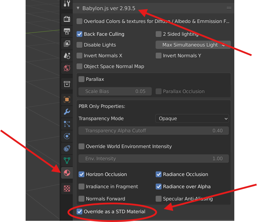The height and width of the screenshot is (222, 257).
Task: Check Override World Environment Intensity
Action: [x=81, y=146]
